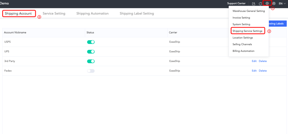Select the USPS account nickname cell
The width and height of the screenshot is (288, 134).
click(8, 42)
